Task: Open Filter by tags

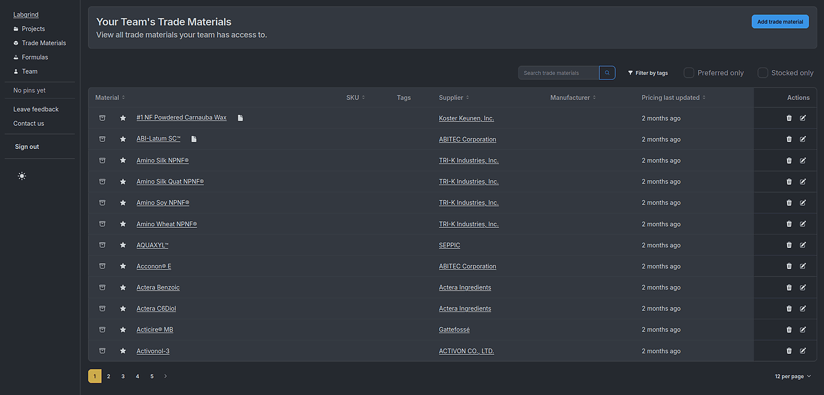Action: tap(647, 72)
